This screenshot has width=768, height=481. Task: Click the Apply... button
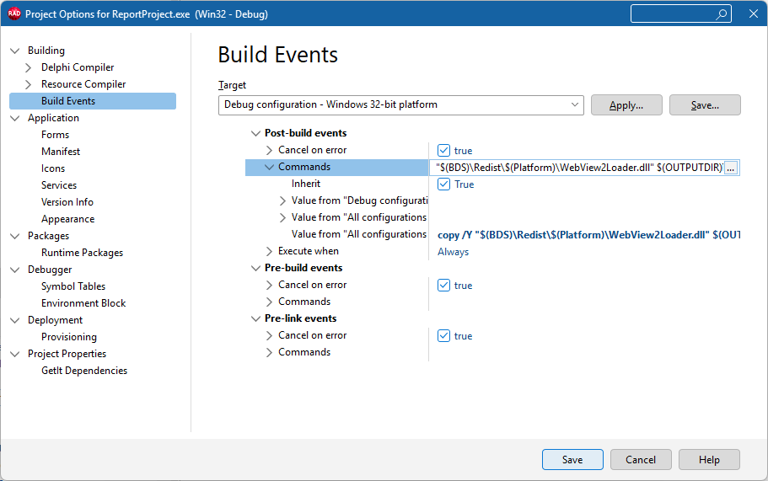(626, 105)
